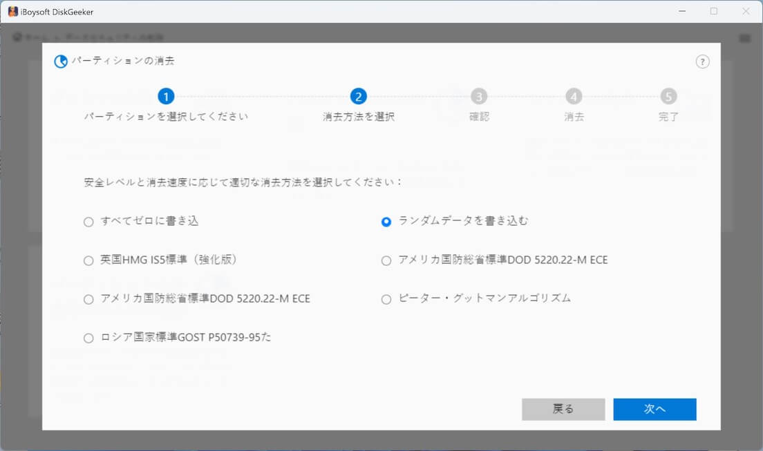The width and height of the screenshot is (763, 451).
Task: Choose the ピーター・グットマンアルゴリズム option
Action: [x=386, y=299]
